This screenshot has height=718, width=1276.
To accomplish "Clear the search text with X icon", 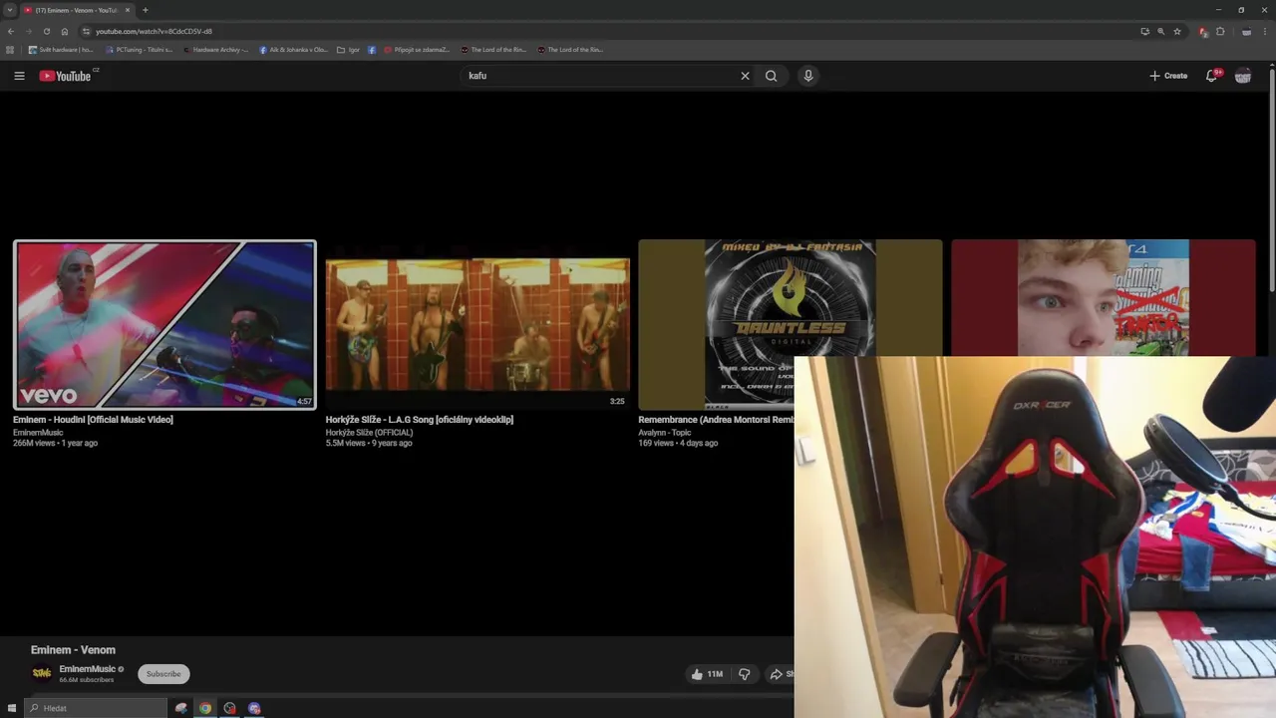I will pos(745,76).
